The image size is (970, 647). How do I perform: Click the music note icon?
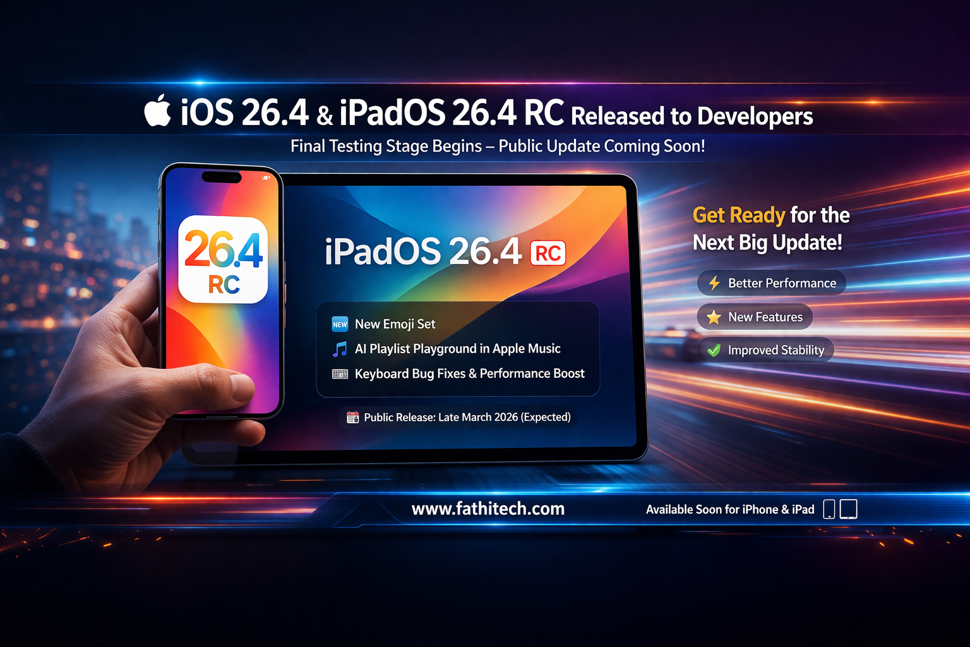point(340,349)
